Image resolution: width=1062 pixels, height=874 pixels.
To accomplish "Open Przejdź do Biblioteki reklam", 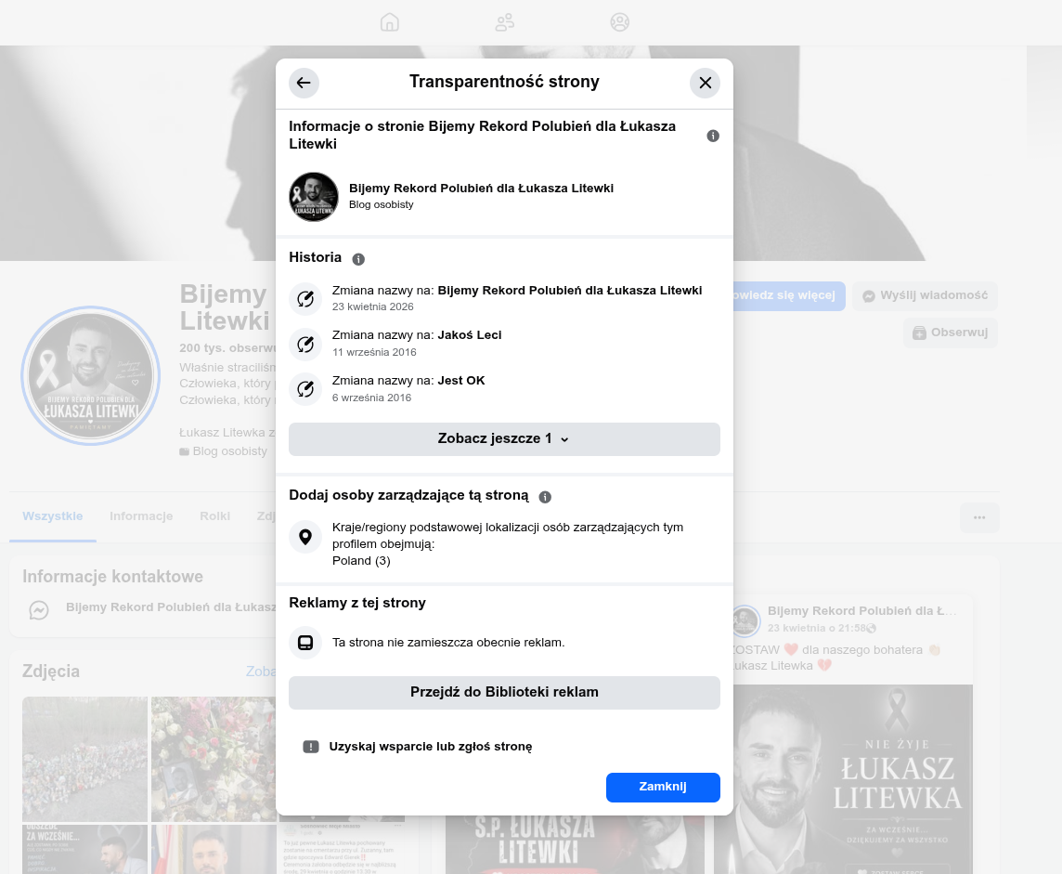I will pyautogui.click(x=504, y=692).
